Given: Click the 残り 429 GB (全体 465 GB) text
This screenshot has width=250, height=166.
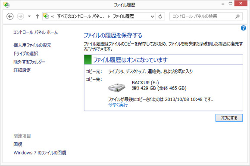Looking at the screenshot, I should pos(159,88).
